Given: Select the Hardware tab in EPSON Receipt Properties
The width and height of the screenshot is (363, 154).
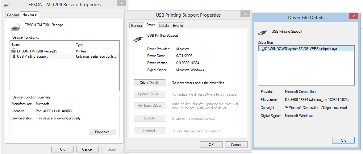Looking at the screenshot, I should [x=30, y=15].
